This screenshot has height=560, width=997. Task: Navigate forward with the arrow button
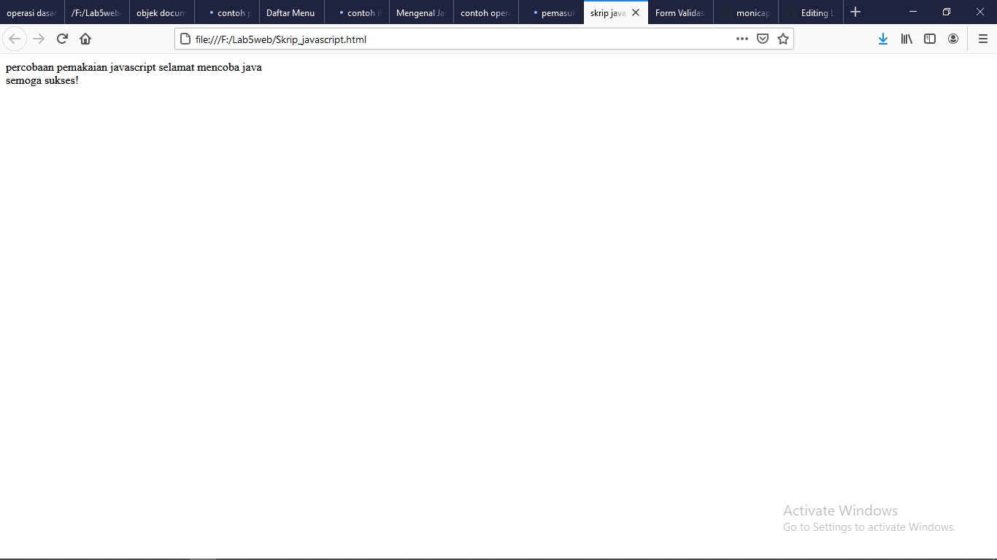(x=38, y=38)
